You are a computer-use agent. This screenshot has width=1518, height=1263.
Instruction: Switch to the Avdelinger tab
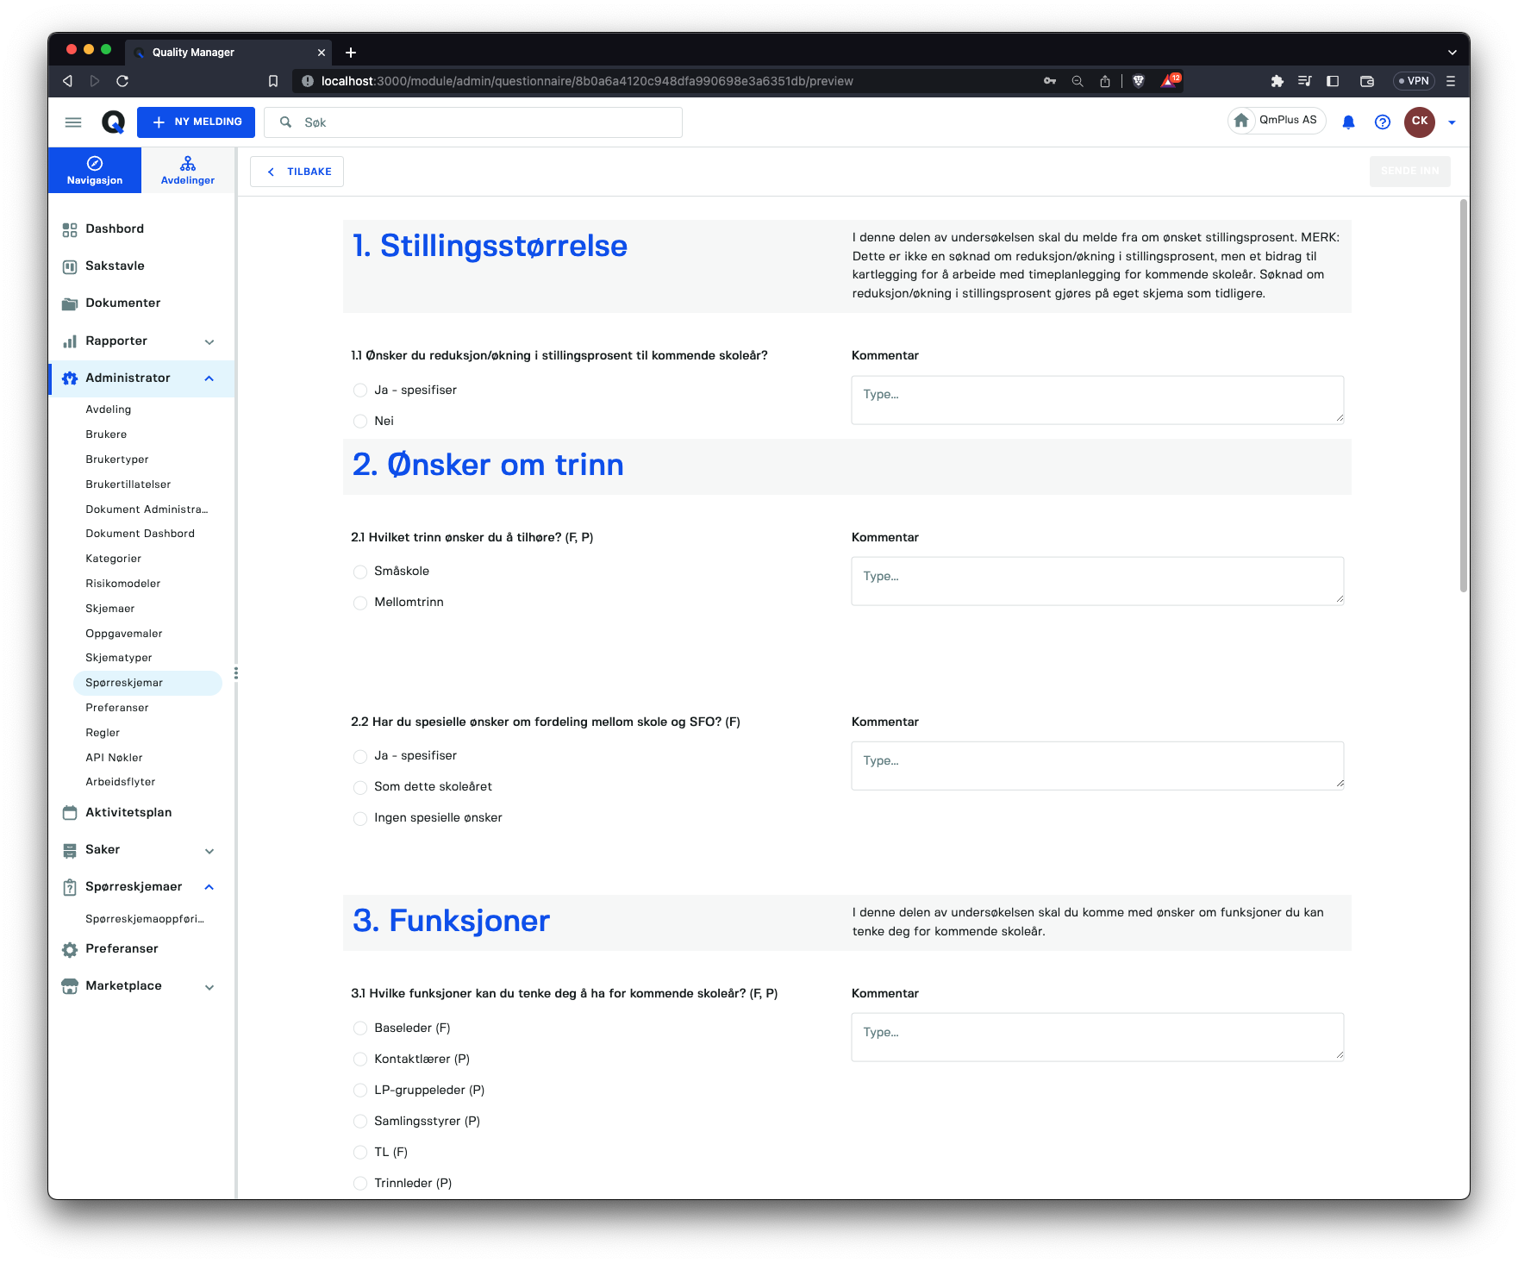pos(188,171)
